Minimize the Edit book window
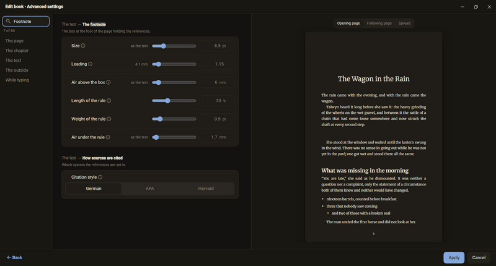496x266 pixels. click(463, 7)
